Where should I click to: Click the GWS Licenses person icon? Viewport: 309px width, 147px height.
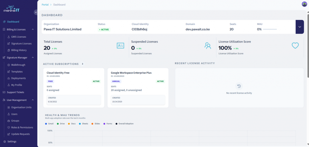point(9,37)
